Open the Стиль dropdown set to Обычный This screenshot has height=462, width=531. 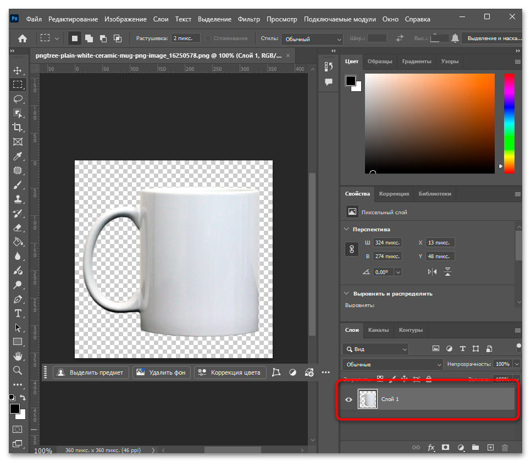click(312, 39)
